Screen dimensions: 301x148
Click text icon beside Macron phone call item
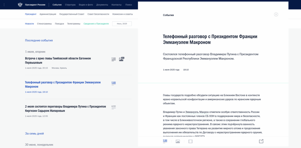114,84
